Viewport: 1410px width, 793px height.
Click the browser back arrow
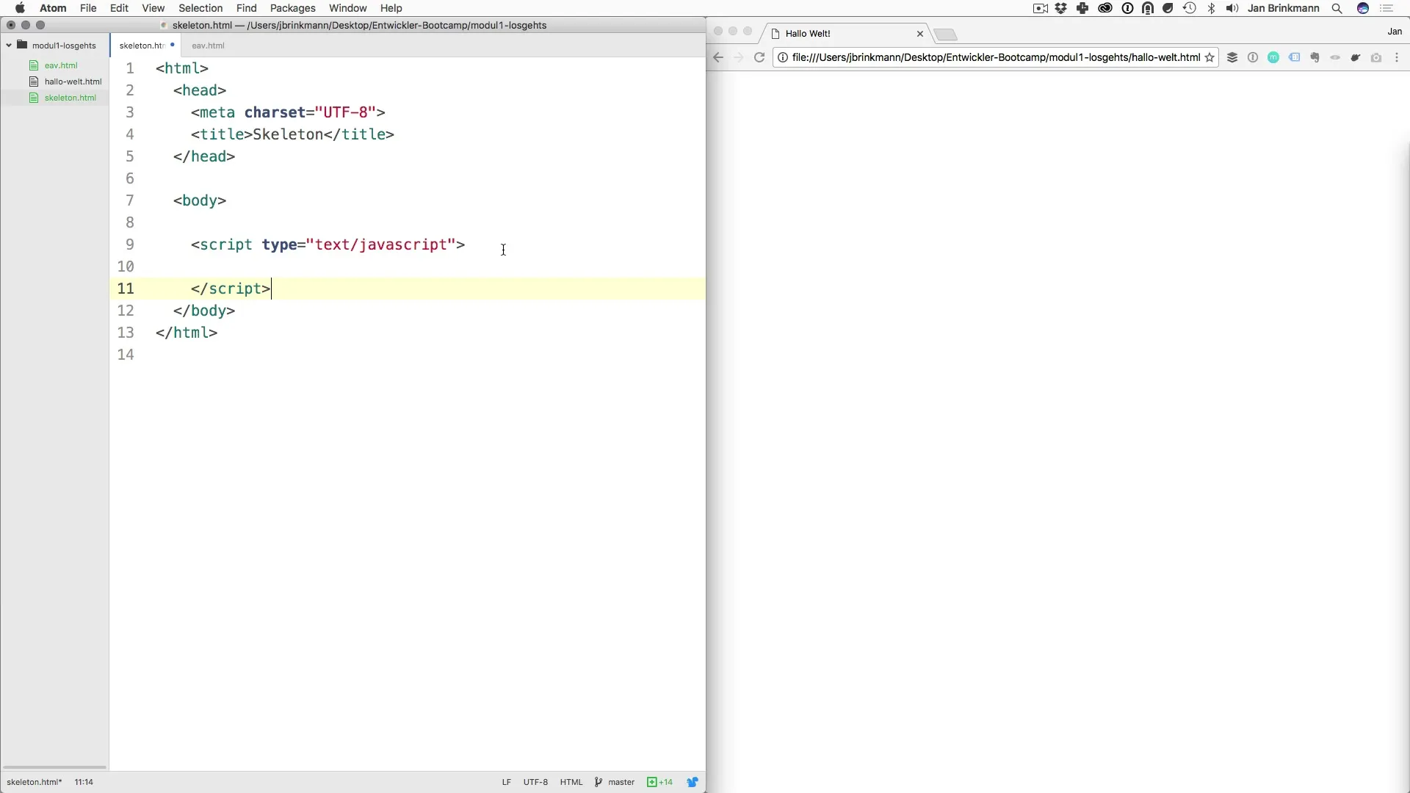(x=718, y=57)
